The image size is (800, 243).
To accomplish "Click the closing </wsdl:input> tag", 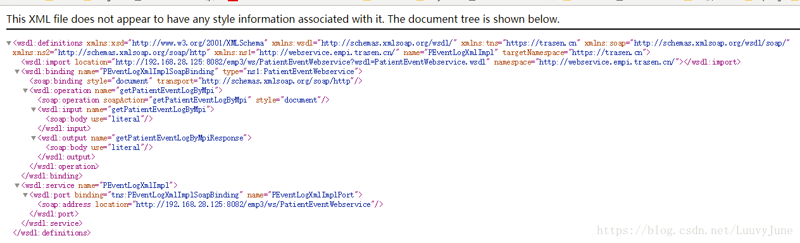I will 64,128.
